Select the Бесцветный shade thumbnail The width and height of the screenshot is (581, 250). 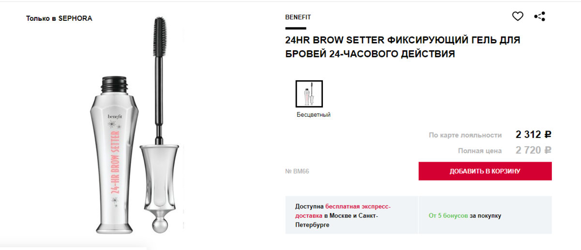(309, 94)
